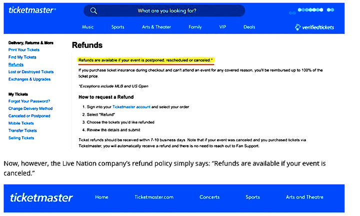Follow the Ticketmaster account link
Screen dimensions: 360x216
pyautogui.click(x=131, y=107)
